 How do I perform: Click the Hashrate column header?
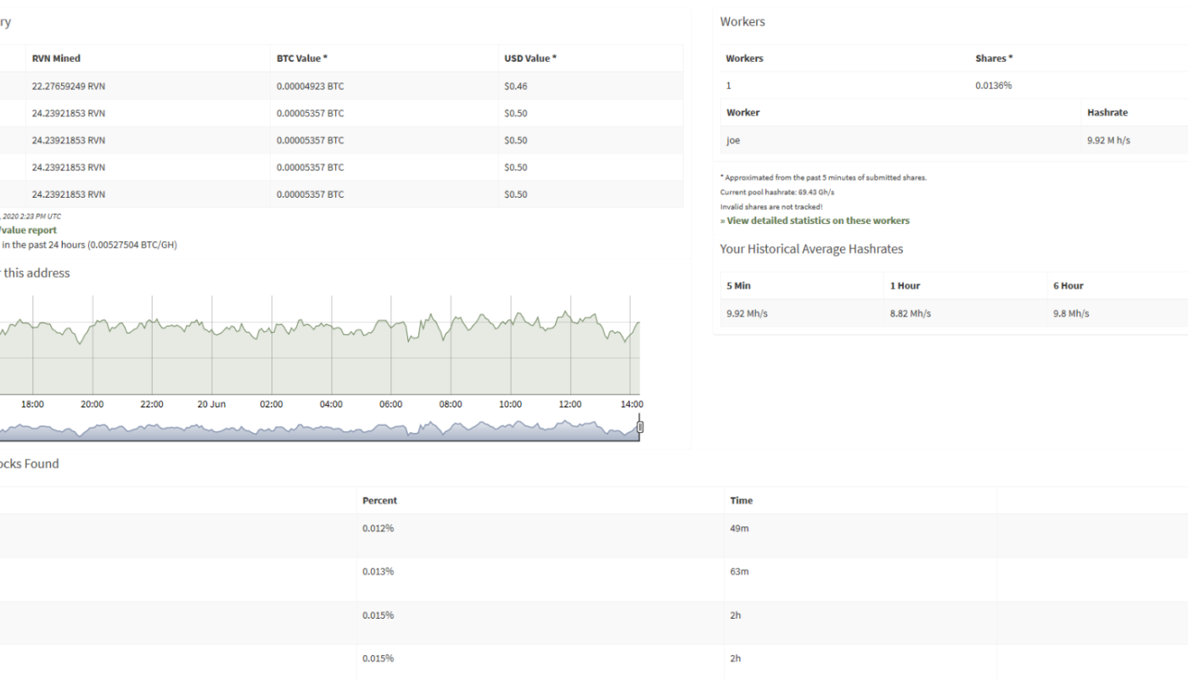pos(1107,113)
